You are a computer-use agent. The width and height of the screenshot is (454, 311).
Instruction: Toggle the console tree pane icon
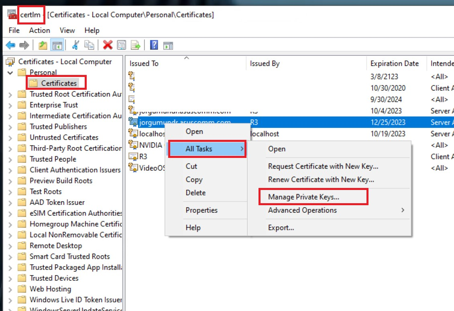[57, 45]
